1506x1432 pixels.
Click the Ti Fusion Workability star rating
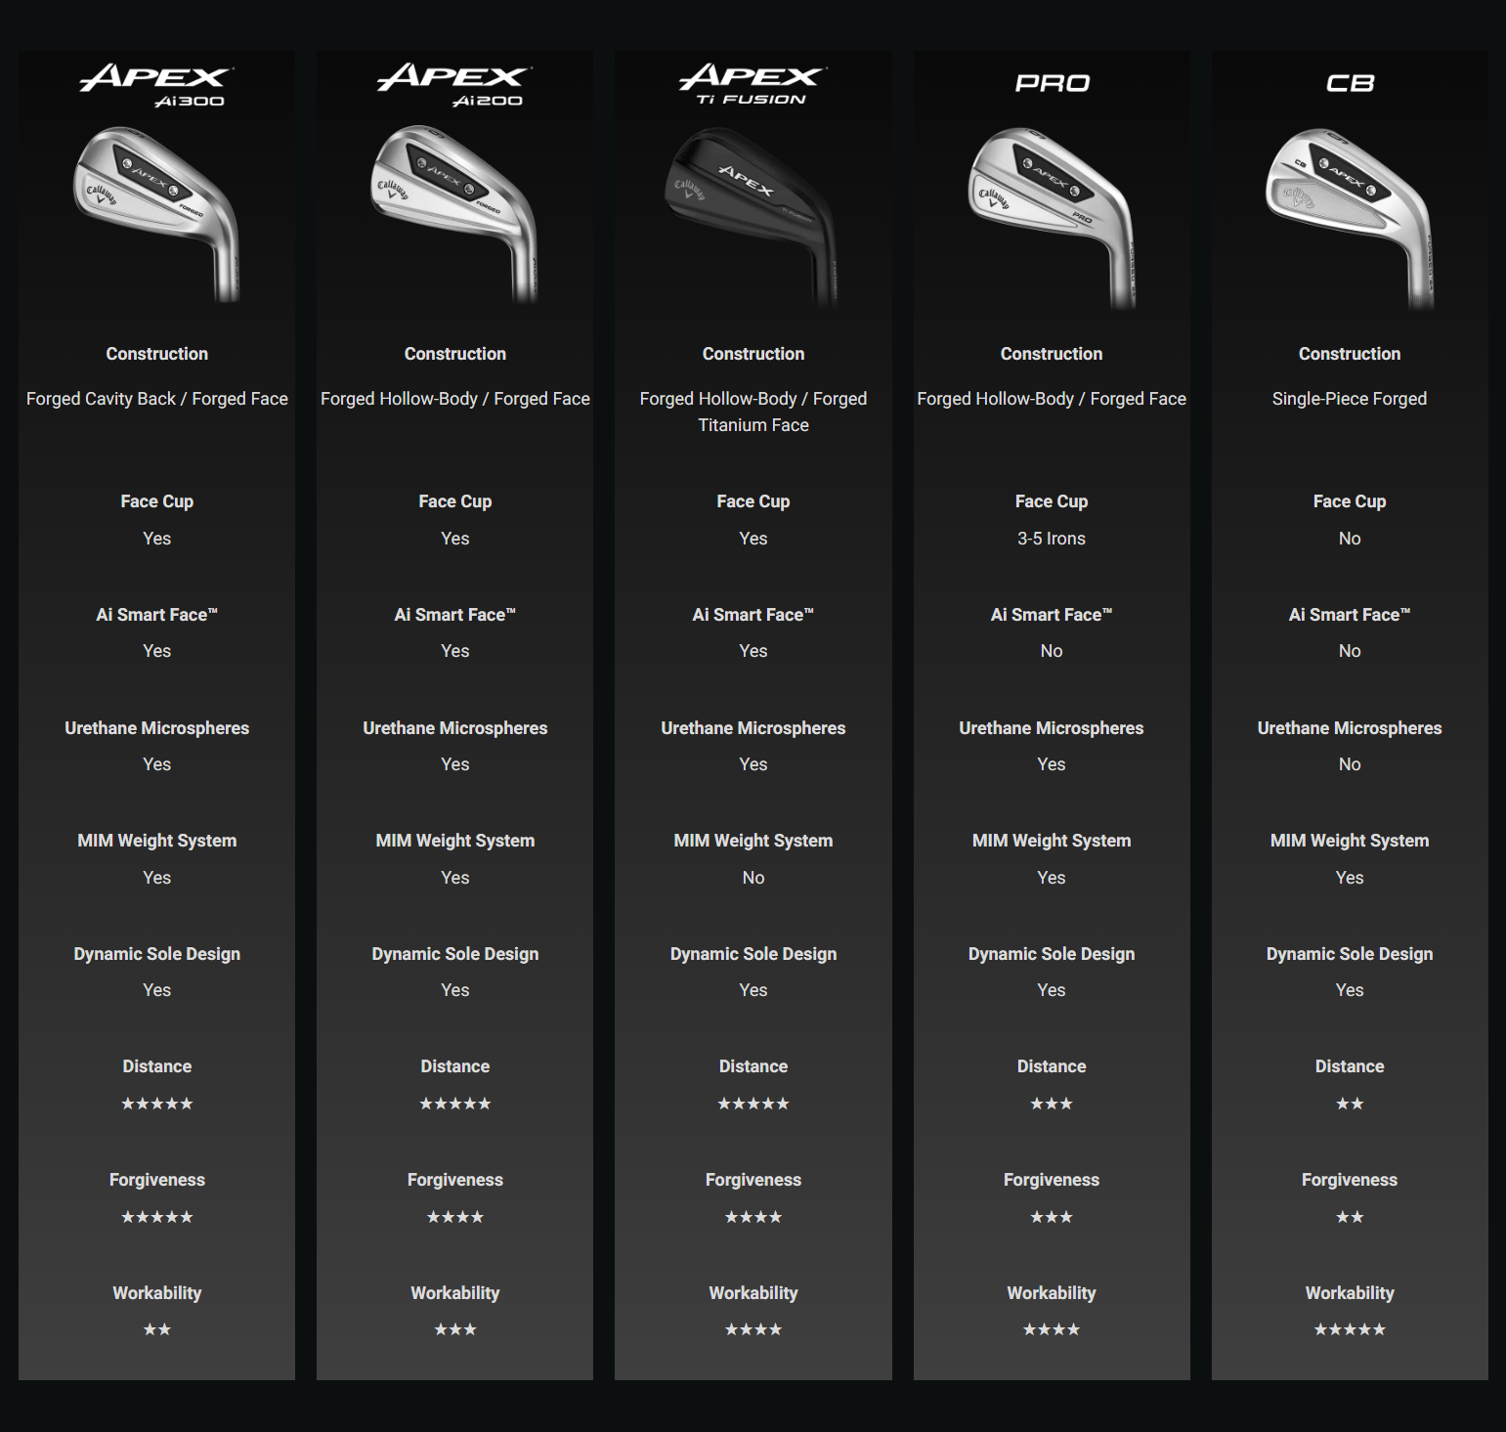point(753,1329)
